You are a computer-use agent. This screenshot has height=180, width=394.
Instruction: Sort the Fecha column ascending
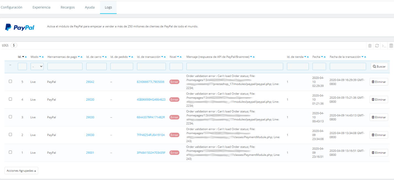tap(325, 57)
